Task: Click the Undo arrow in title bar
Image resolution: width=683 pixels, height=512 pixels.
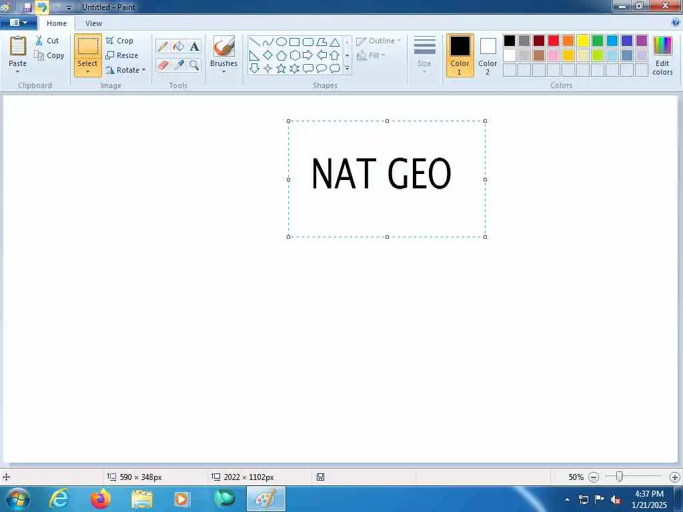Action: coord(41,7)
